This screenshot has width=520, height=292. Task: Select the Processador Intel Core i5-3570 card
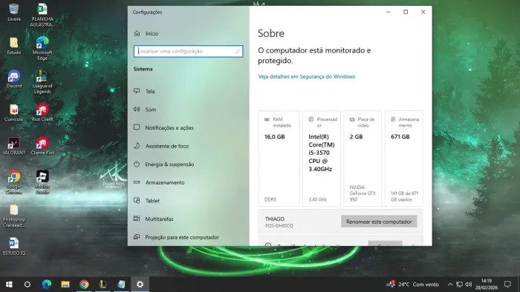coord(322,159)
